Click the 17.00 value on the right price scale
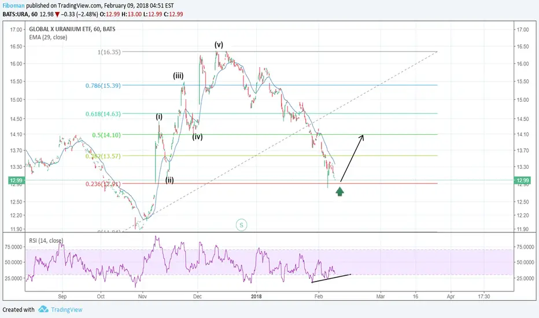 pyautogui.click(x=523, y=29)
